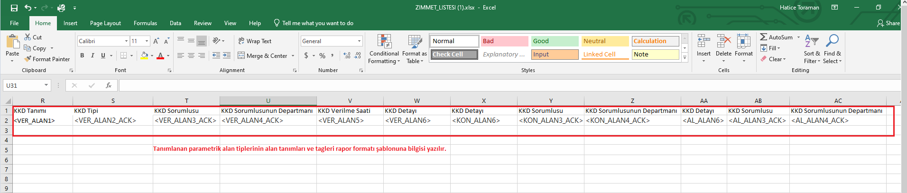Cut the selection with the scissors icon
Image resolution: width=907 pixels, height=193 pixels.
pyautogui.click(x=28, y=37)
